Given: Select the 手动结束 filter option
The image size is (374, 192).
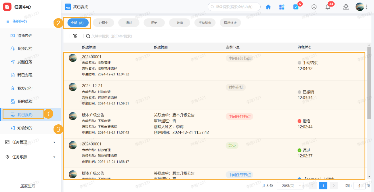Looking at the screenshot, I should pyautogui.click(x=205, y=22).
